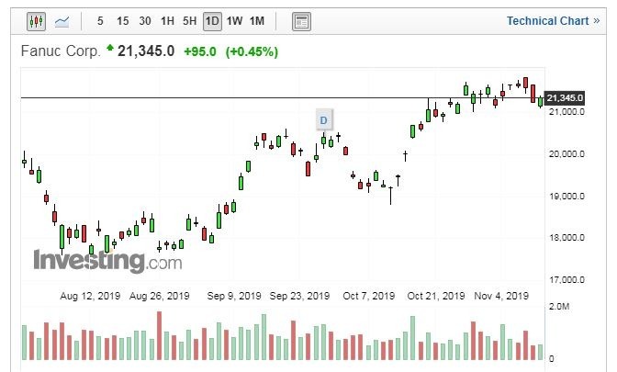Click the Sep 9, 2019 date label
617x372 pixels.
234,296
